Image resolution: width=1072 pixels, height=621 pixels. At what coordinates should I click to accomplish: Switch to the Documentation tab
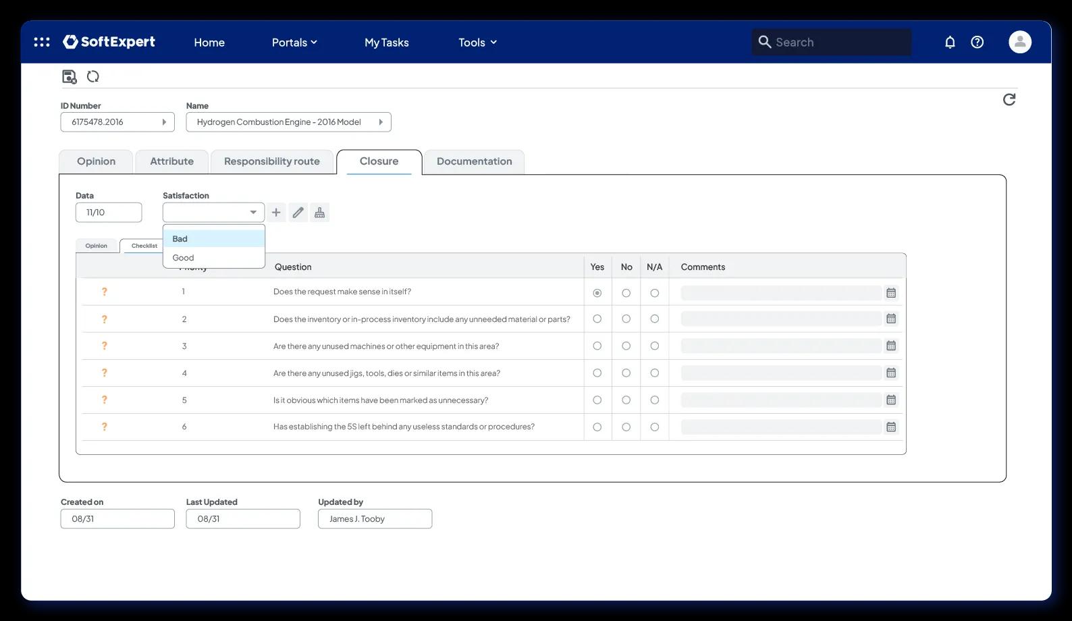[474, 162]
